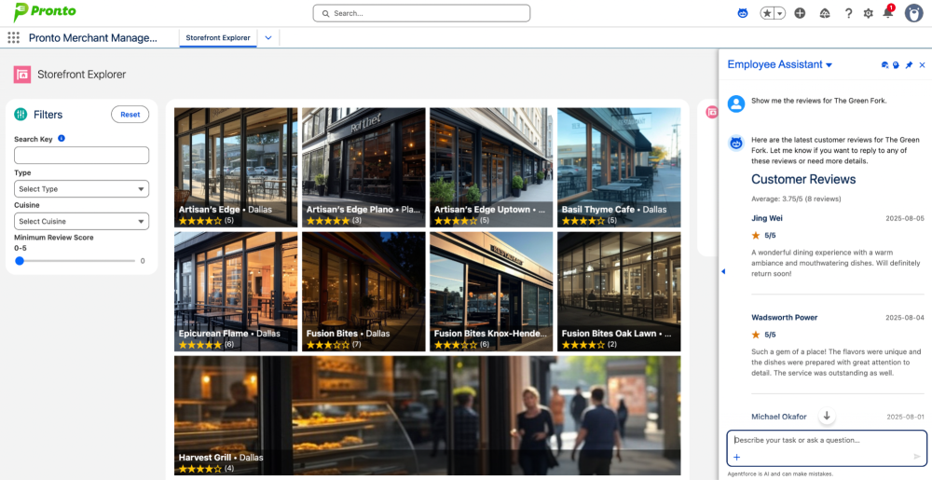Click the user avatar beside the question
932x480 pixels.
coord(736,103)
